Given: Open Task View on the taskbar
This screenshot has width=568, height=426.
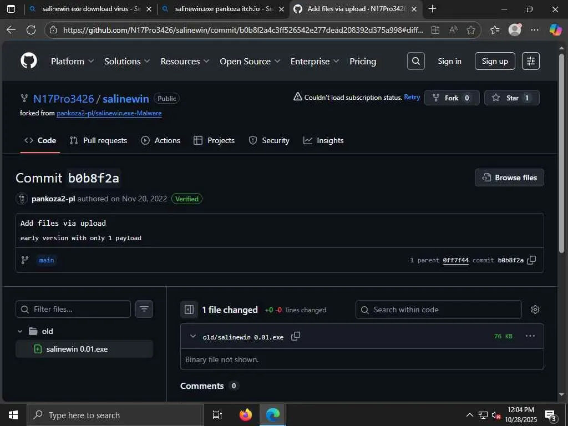Looking at the screenshot, I should tap(217, 415).
